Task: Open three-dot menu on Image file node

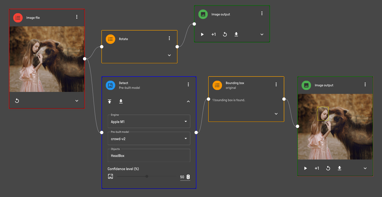Action: click(77, 17)
